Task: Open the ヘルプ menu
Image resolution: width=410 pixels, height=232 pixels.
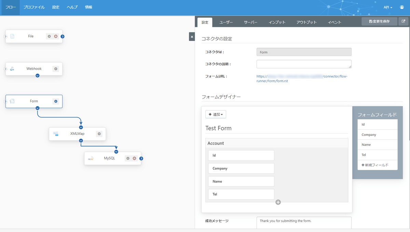Action: click(72, 7)
